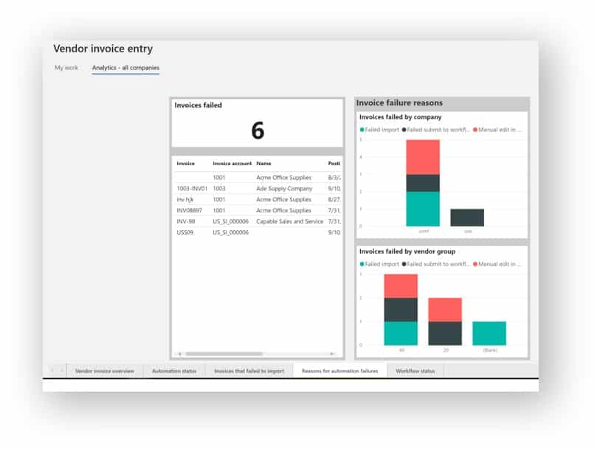Click the table's scroll-right arrow
The image size is (597, 449).
[x=331, y=354]
